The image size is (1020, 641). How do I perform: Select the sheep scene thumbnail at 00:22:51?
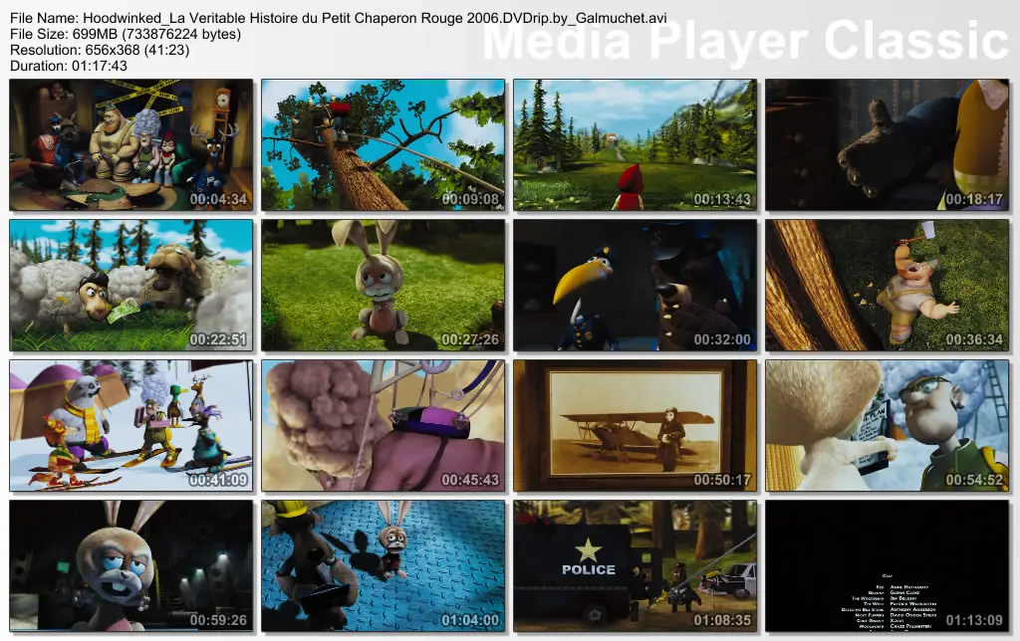[131, 286]
